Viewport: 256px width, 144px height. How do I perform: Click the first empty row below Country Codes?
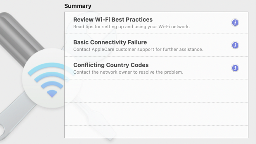click(x=156, y=91)
